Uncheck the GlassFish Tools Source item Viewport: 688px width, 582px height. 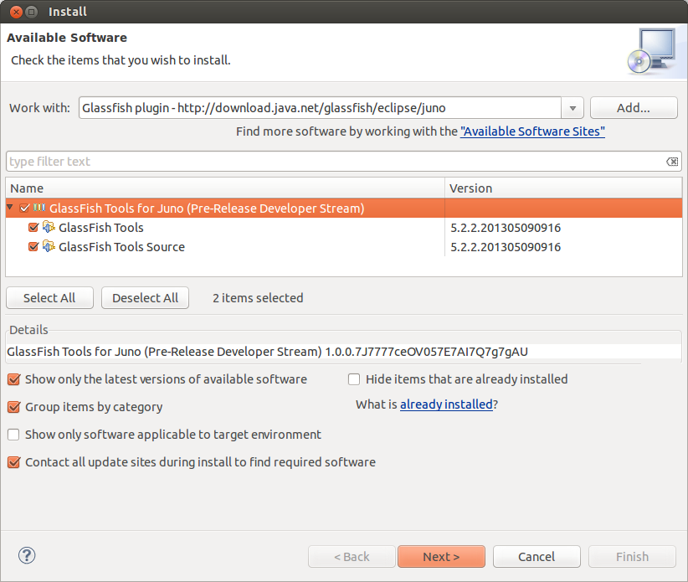34,247
